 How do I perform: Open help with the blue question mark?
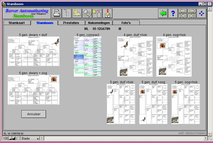173,13
